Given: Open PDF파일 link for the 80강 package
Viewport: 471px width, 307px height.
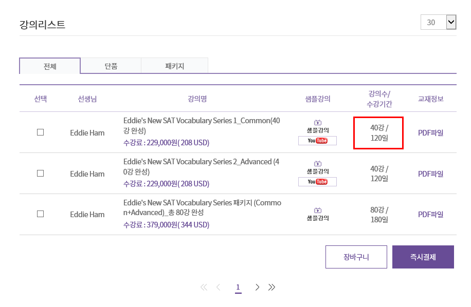Looking at the screenshot, I should pos(431,215).
